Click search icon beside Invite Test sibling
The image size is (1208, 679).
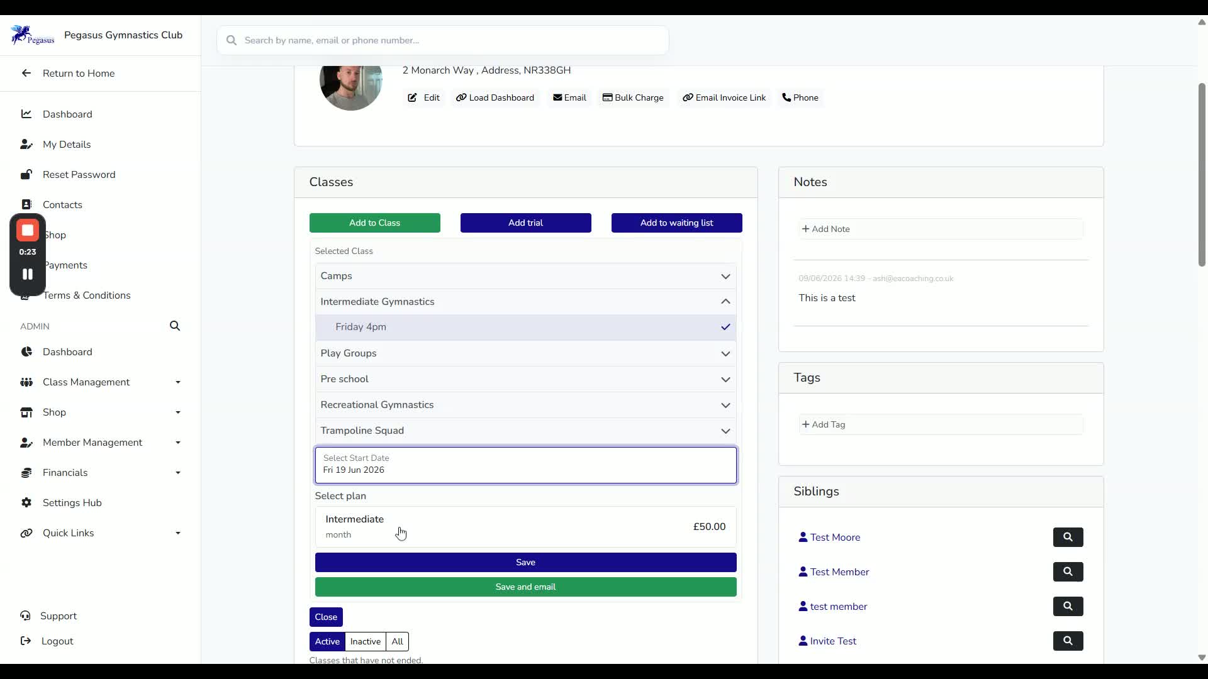coord(1068,641)
